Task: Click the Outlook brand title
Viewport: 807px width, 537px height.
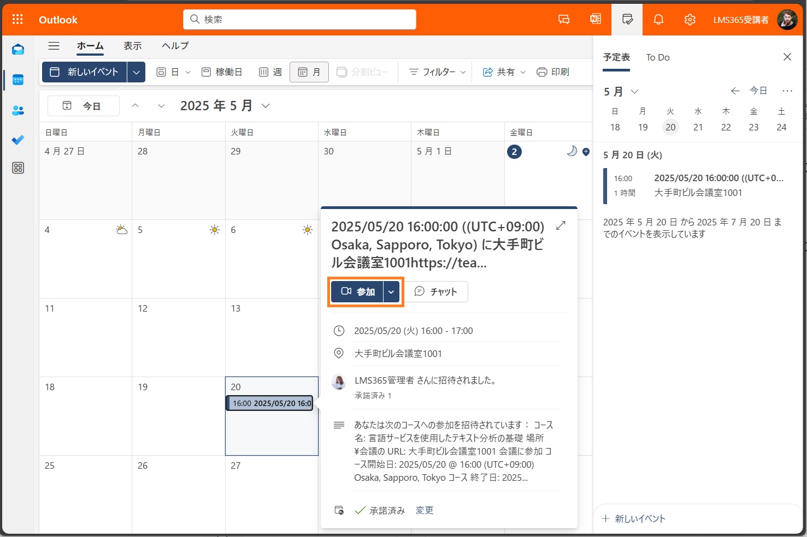Action: click(x=58, y=20)
